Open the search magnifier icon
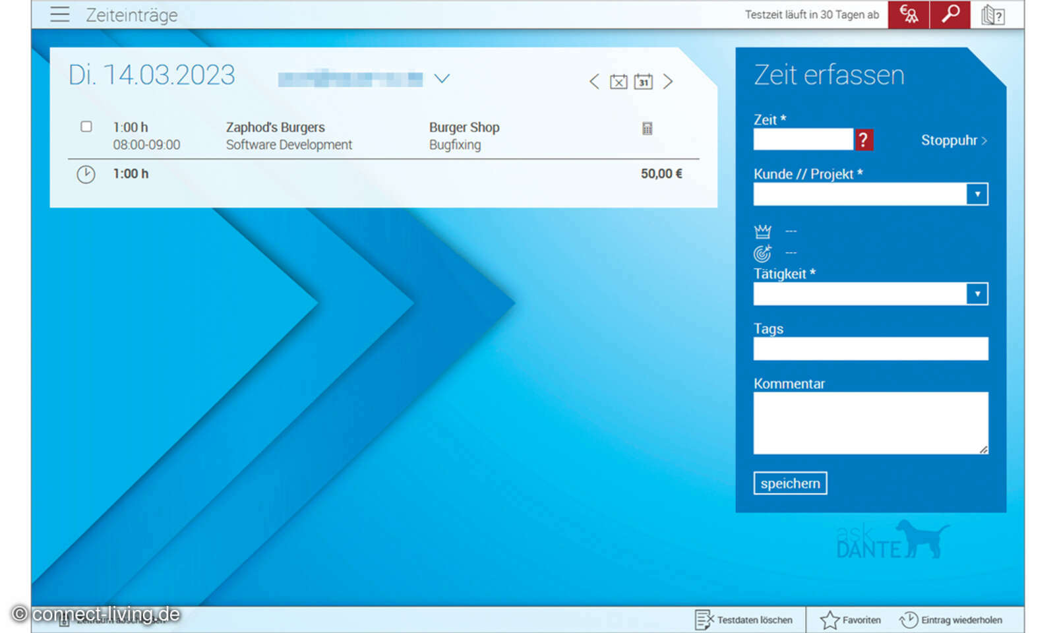Viewport: 1055px width, 633px height. [x=950, y=15]
